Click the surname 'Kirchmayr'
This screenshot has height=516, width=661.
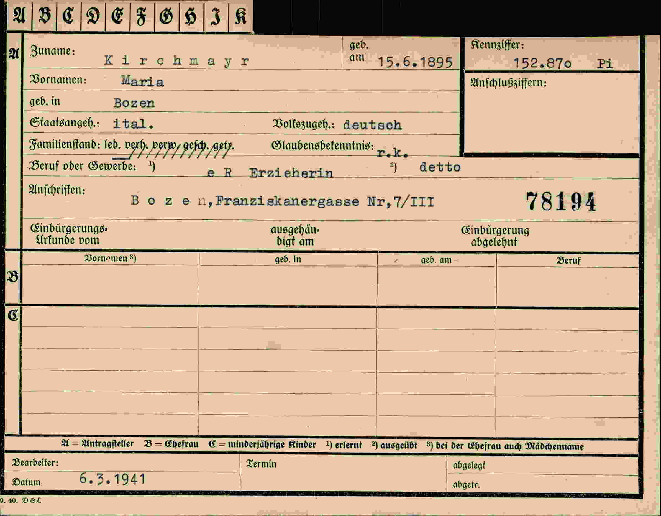pyautogui.click(x=177, y=61)
